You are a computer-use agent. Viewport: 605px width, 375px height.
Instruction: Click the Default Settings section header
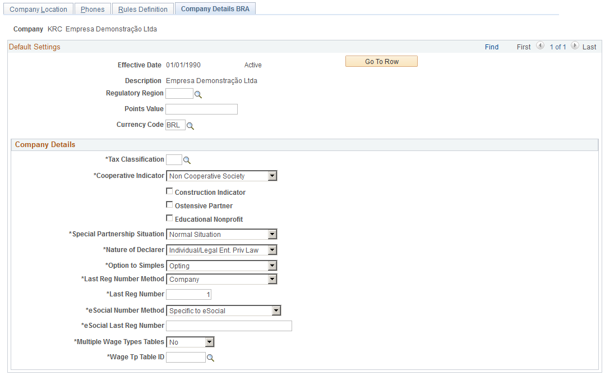pyautogui.click(x=34, y=47)
